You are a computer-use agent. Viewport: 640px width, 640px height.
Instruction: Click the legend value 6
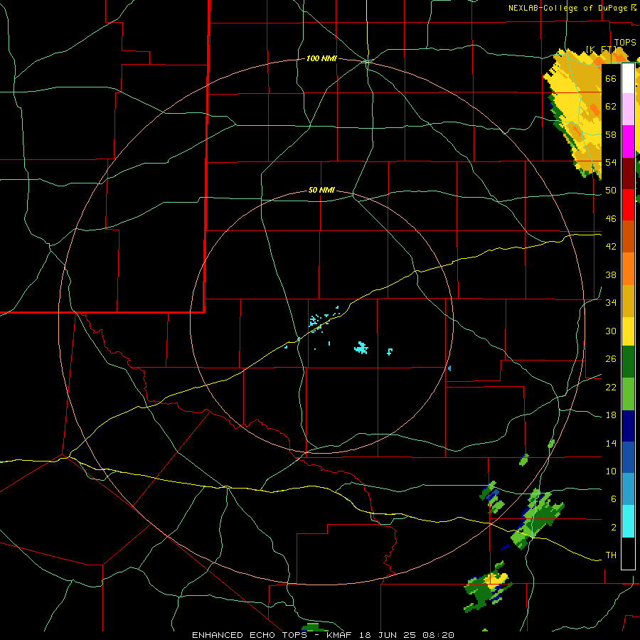(614, 499)
